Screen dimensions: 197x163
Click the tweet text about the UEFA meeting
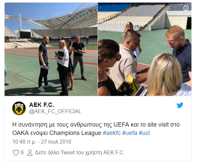click(x=96, y=129)
